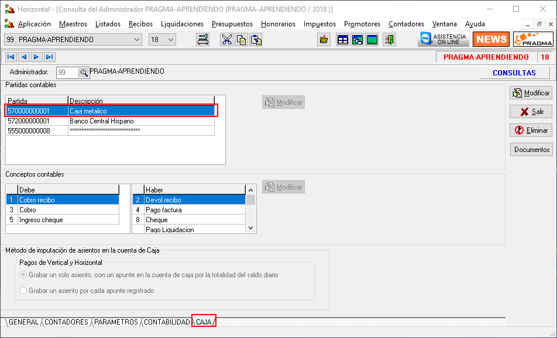This screenshot has height=338, width=557.
Task: Click the open folder toolbar icon
Action: [x=324, y=39]
